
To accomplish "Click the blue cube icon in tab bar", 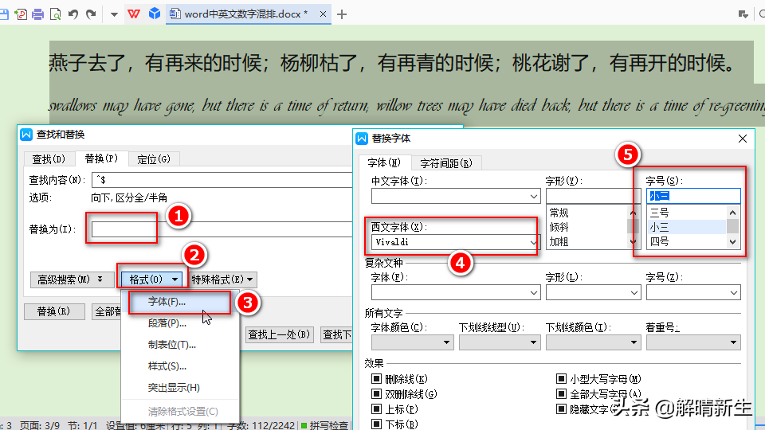I will coord(155,14).
